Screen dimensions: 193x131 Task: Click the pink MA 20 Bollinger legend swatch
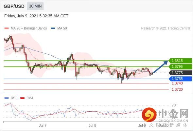7,28
